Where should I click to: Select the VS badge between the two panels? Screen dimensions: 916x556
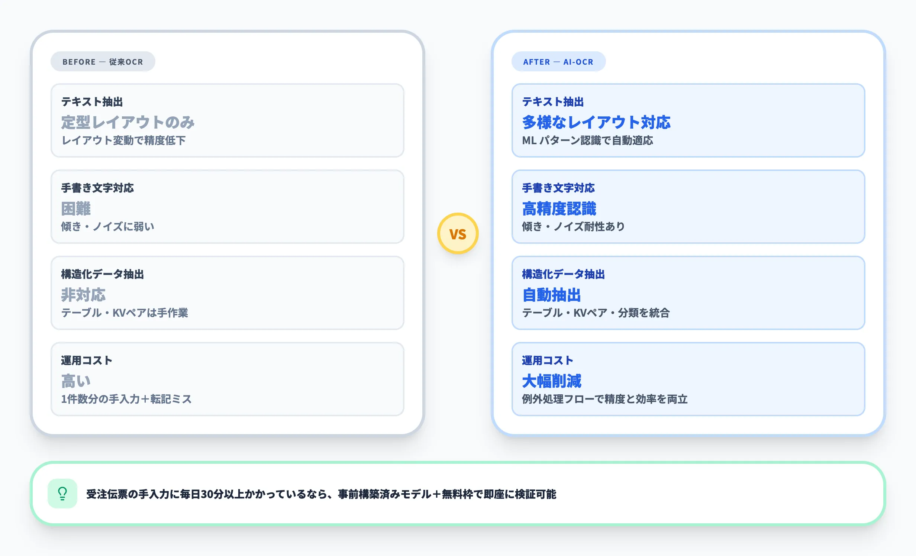pyautogui.click(x=458, y=233)
